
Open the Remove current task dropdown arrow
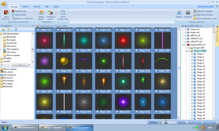coord(34,18)
